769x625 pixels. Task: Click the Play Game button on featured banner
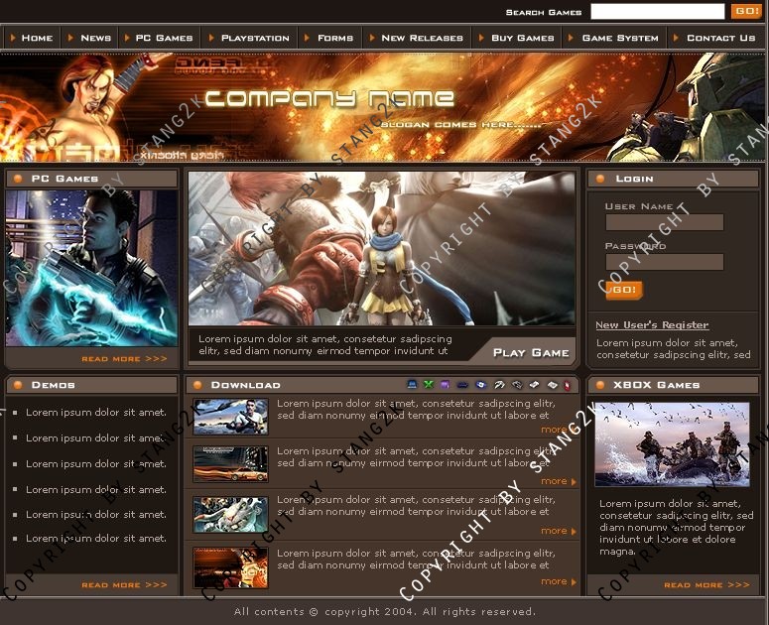click(x=531, y=352)
